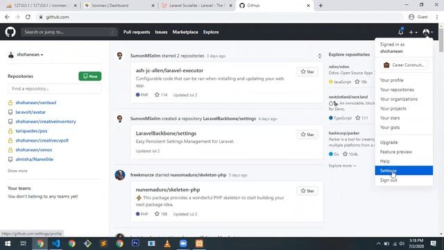The height and width of the screenshot is (250, 444).
Task: Open the shohanean/venlead repository
Action: (x=35, y=103)
